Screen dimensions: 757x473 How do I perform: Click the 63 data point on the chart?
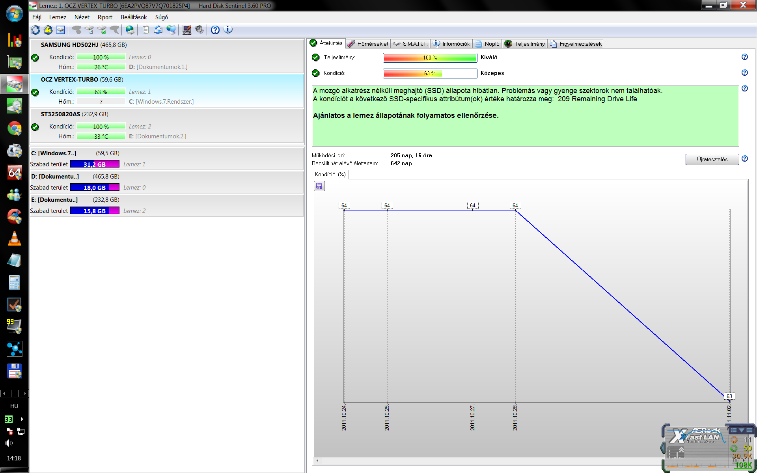[729, 396]
